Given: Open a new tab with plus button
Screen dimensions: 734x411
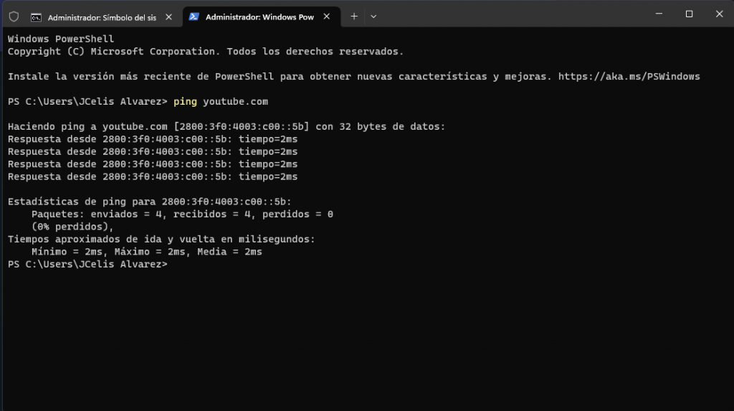Looking at the screenshot, I should coord(354,16).
